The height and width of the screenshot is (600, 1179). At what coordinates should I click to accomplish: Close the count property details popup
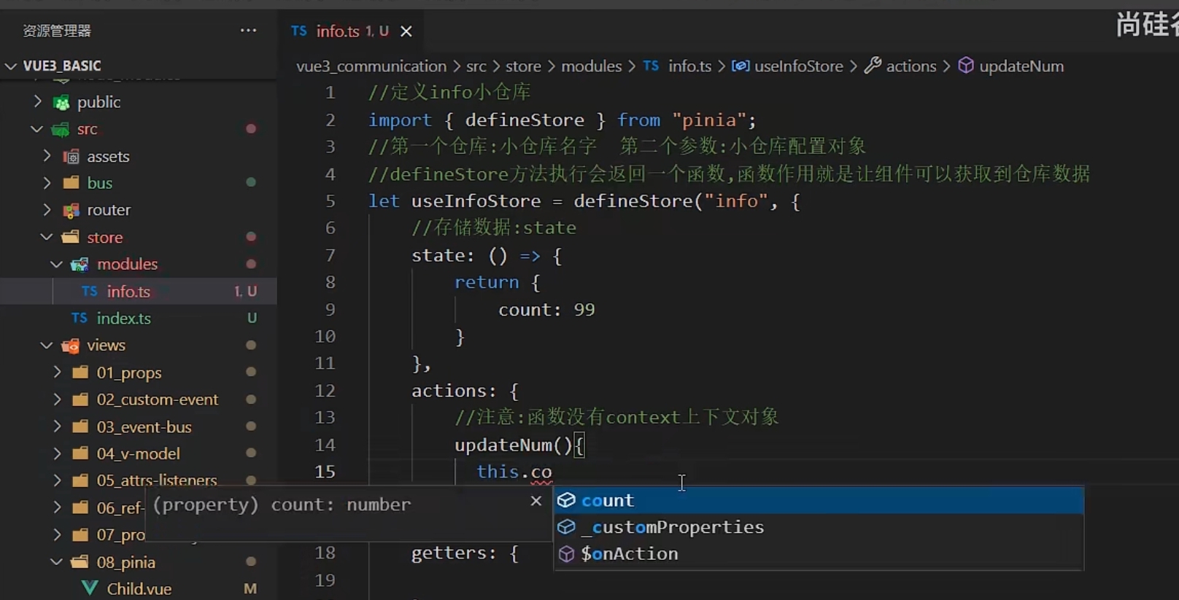536,500
